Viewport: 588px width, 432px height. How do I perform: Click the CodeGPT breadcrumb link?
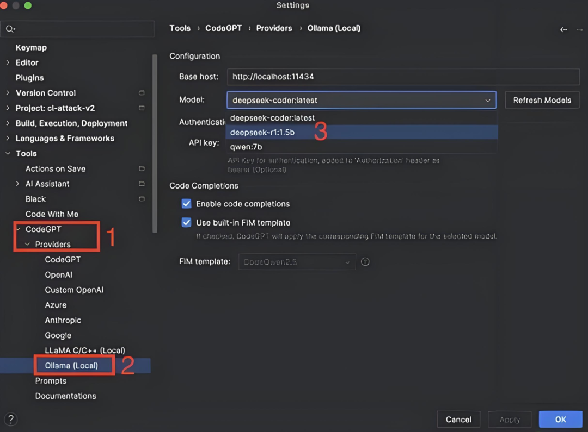pos(224,28)
